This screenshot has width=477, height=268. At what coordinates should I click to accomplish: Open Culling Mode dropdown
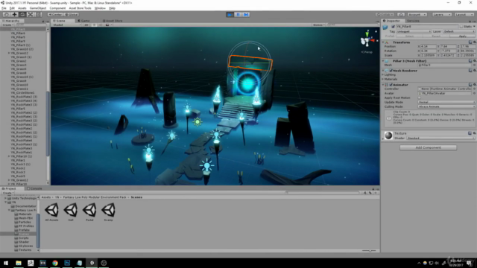click(446, 106)
